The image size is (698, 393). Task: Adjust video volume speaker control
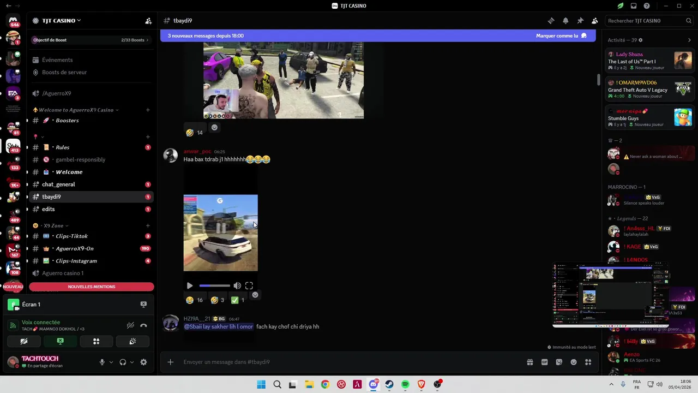pos(237,285)
